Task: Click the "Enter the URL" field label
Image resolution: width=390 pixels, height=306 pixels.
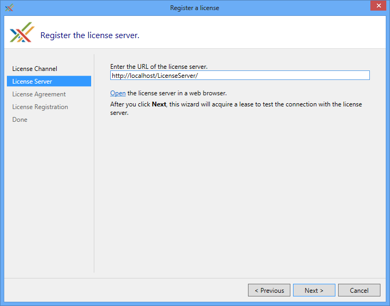Action: 158,67
